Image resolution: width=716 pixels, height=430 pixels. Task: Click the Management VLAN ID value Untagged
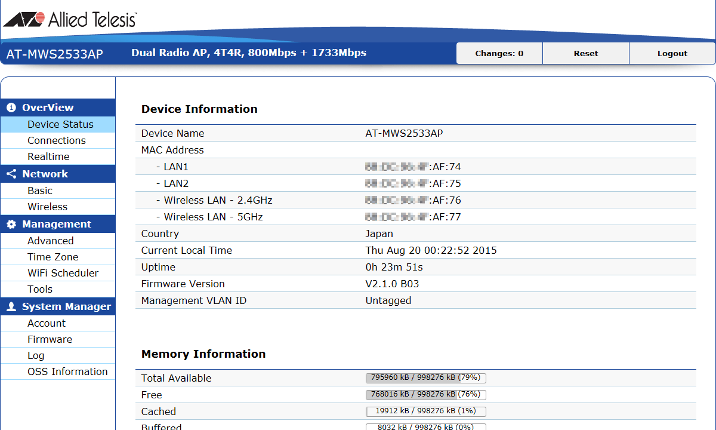388,300
